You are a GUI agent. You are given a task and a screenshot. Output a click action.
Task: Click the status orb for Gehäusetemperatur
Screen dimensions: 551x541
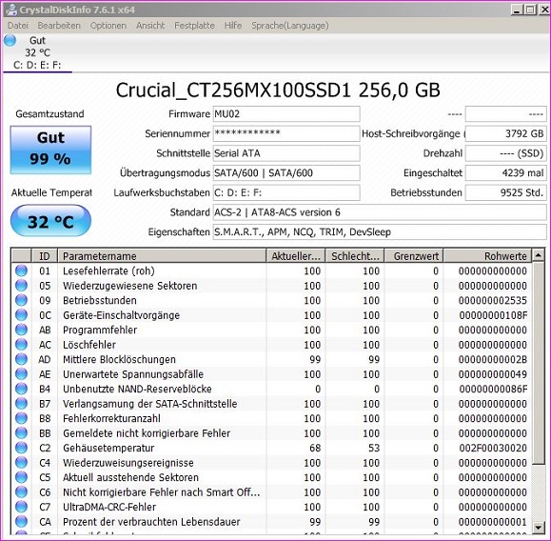click(x=21, y=449)
